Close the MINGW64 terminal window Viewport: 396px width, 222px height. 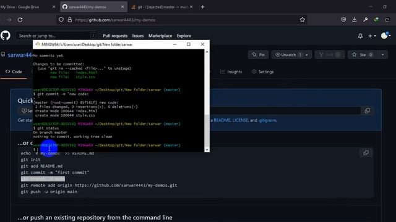(x=202, y=44)
